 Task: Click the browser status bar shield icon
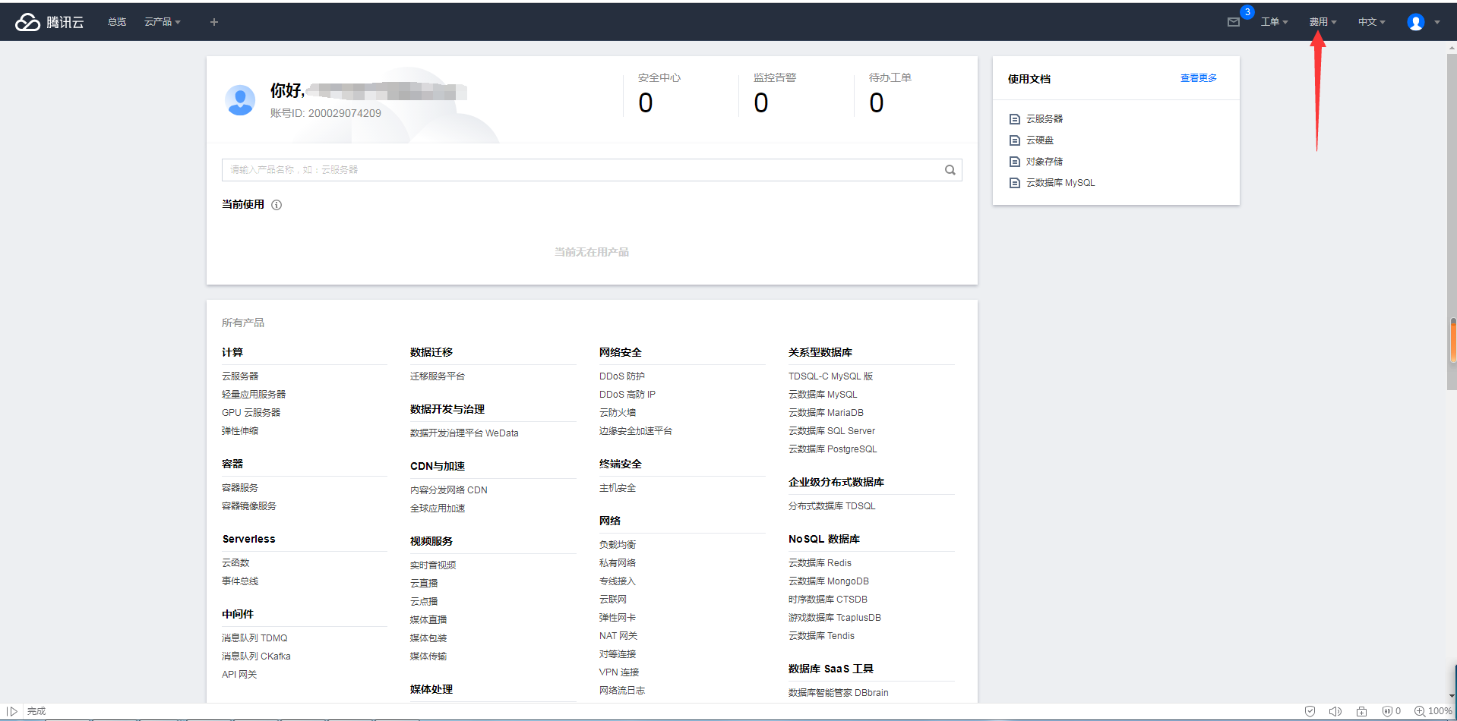[x=1310, y=711]
